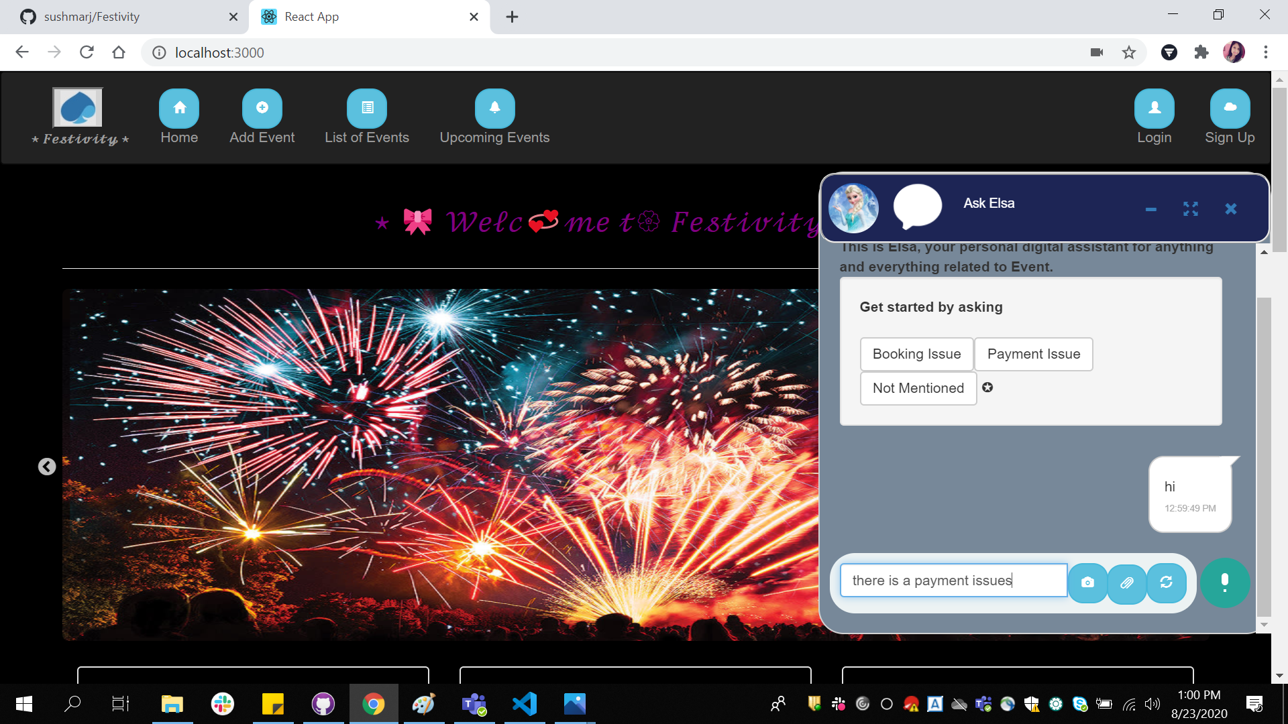
Task: Minimize the Ask Elsa chat window
Action: 1151,209
